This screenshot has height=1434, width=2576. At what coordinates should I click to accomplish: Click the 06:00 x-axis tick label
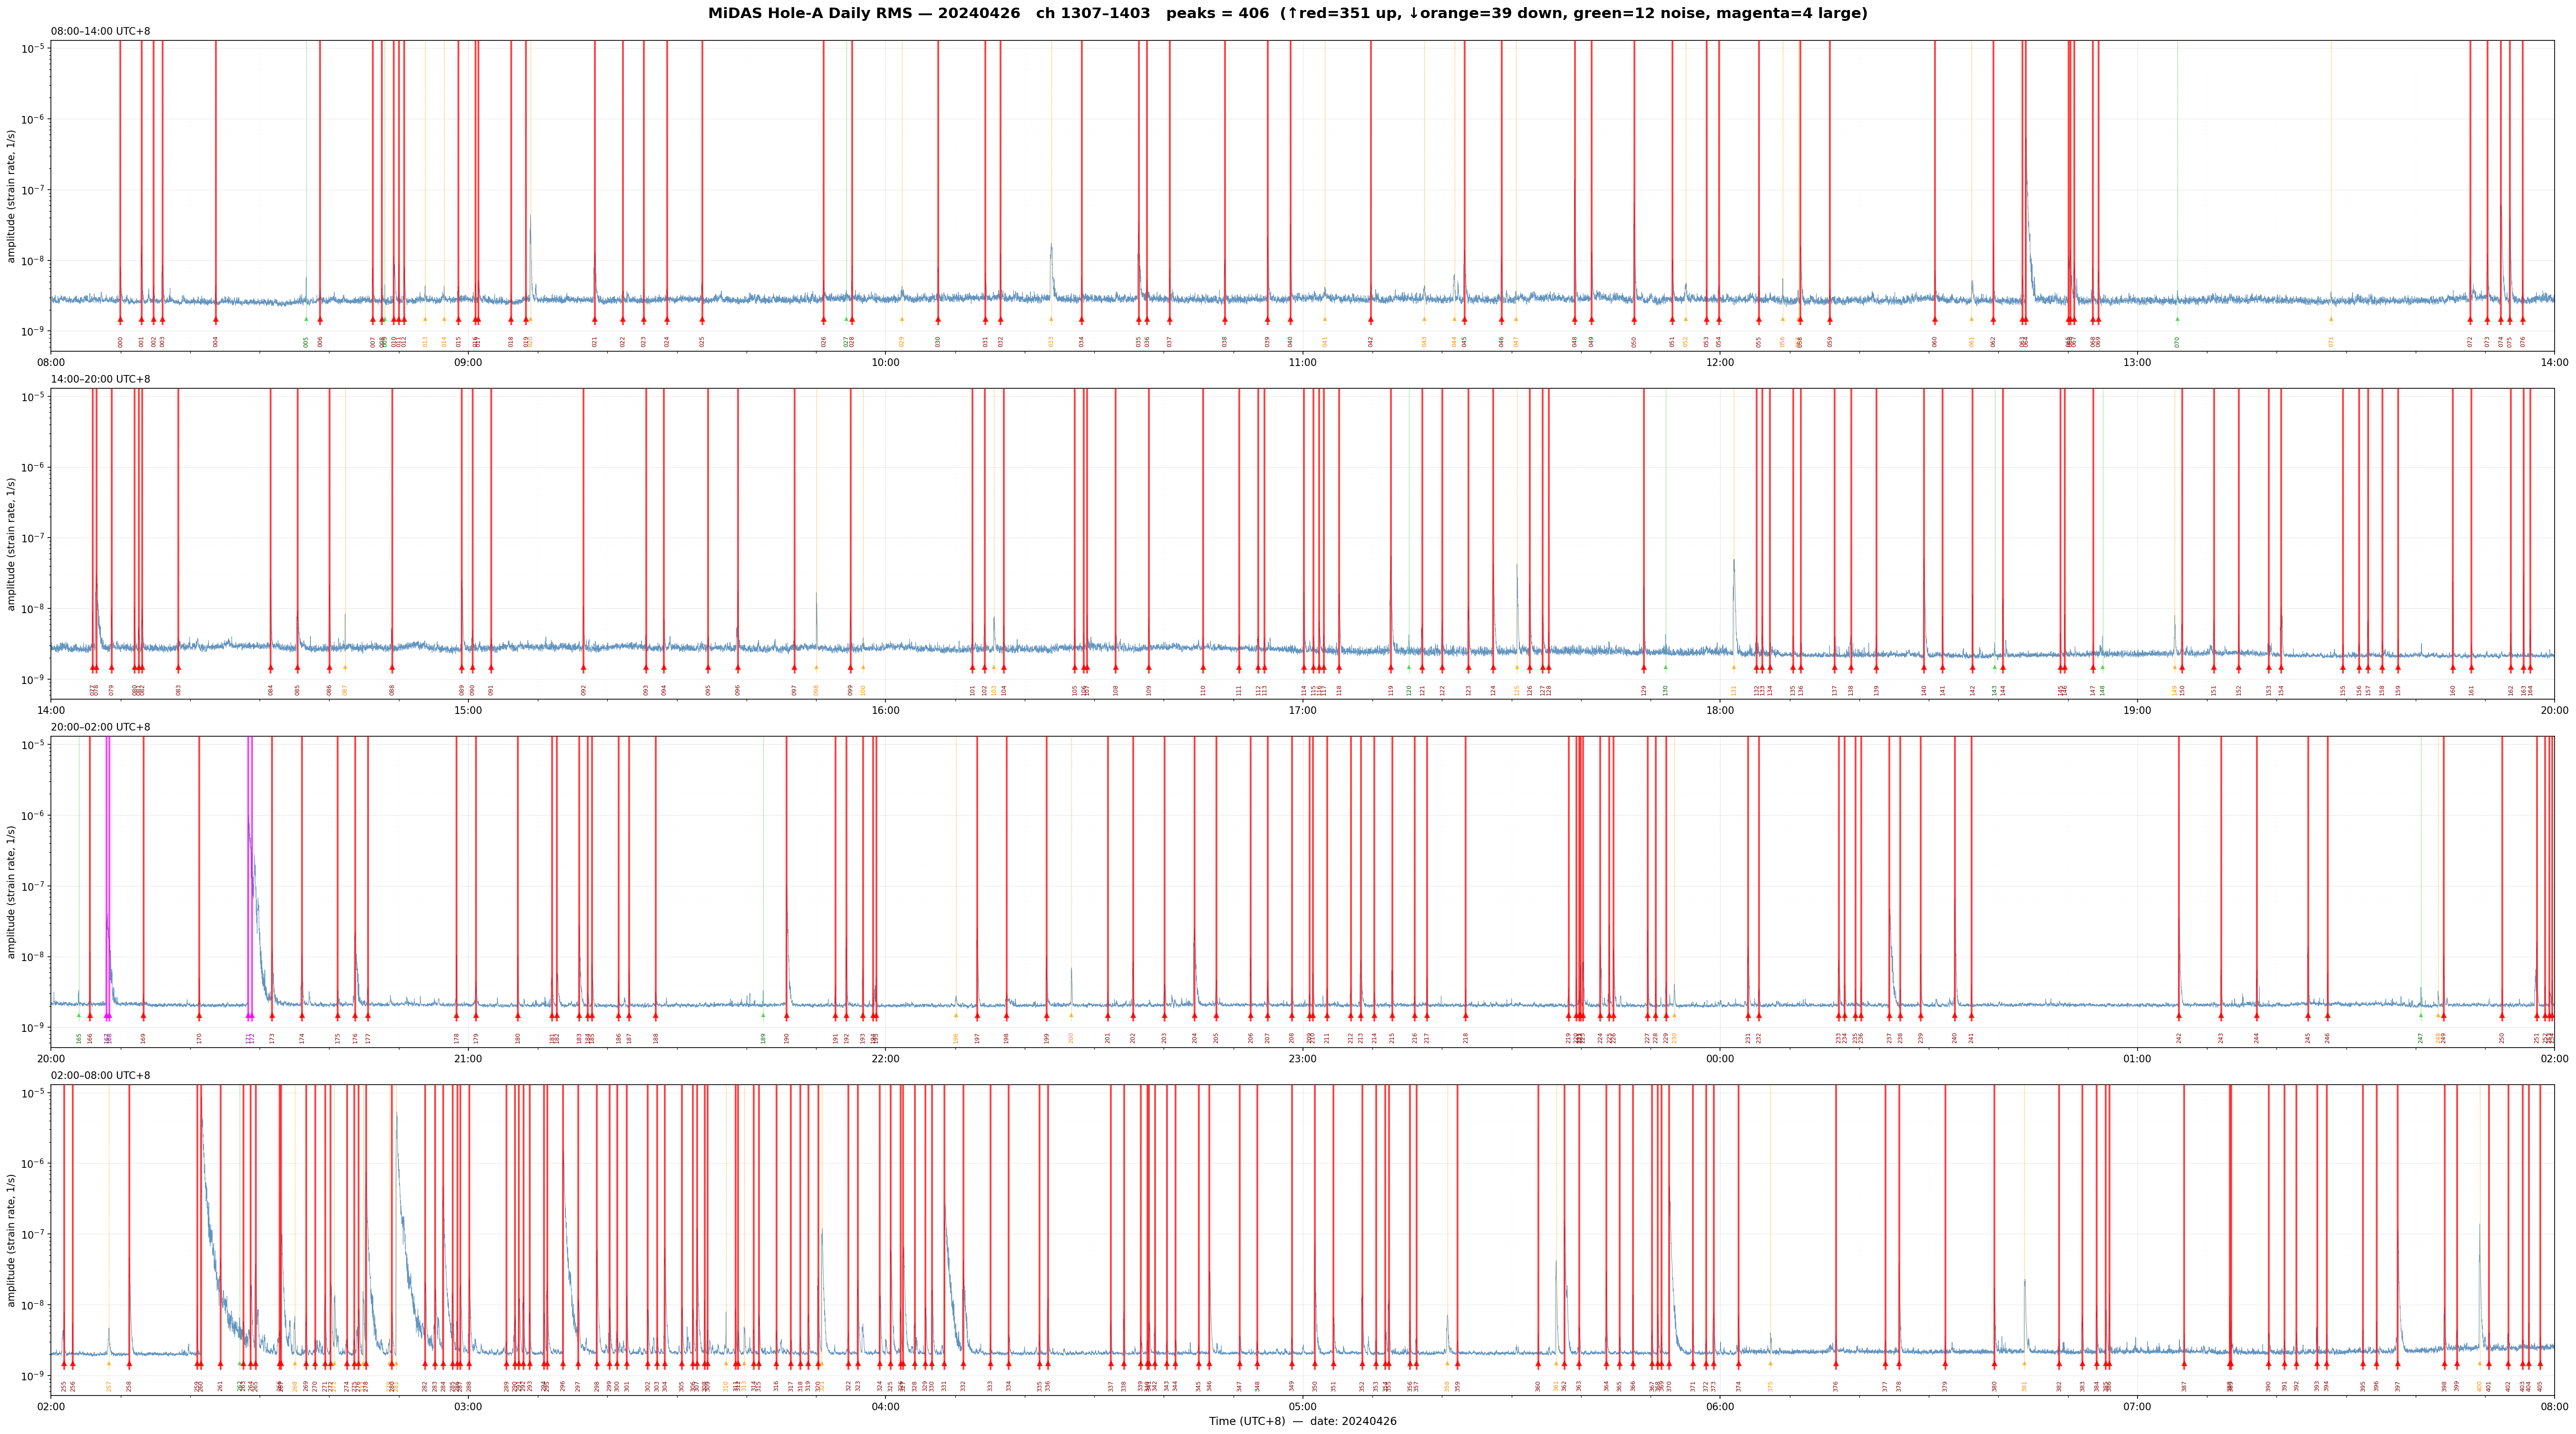click(x=1720, y=1407)
